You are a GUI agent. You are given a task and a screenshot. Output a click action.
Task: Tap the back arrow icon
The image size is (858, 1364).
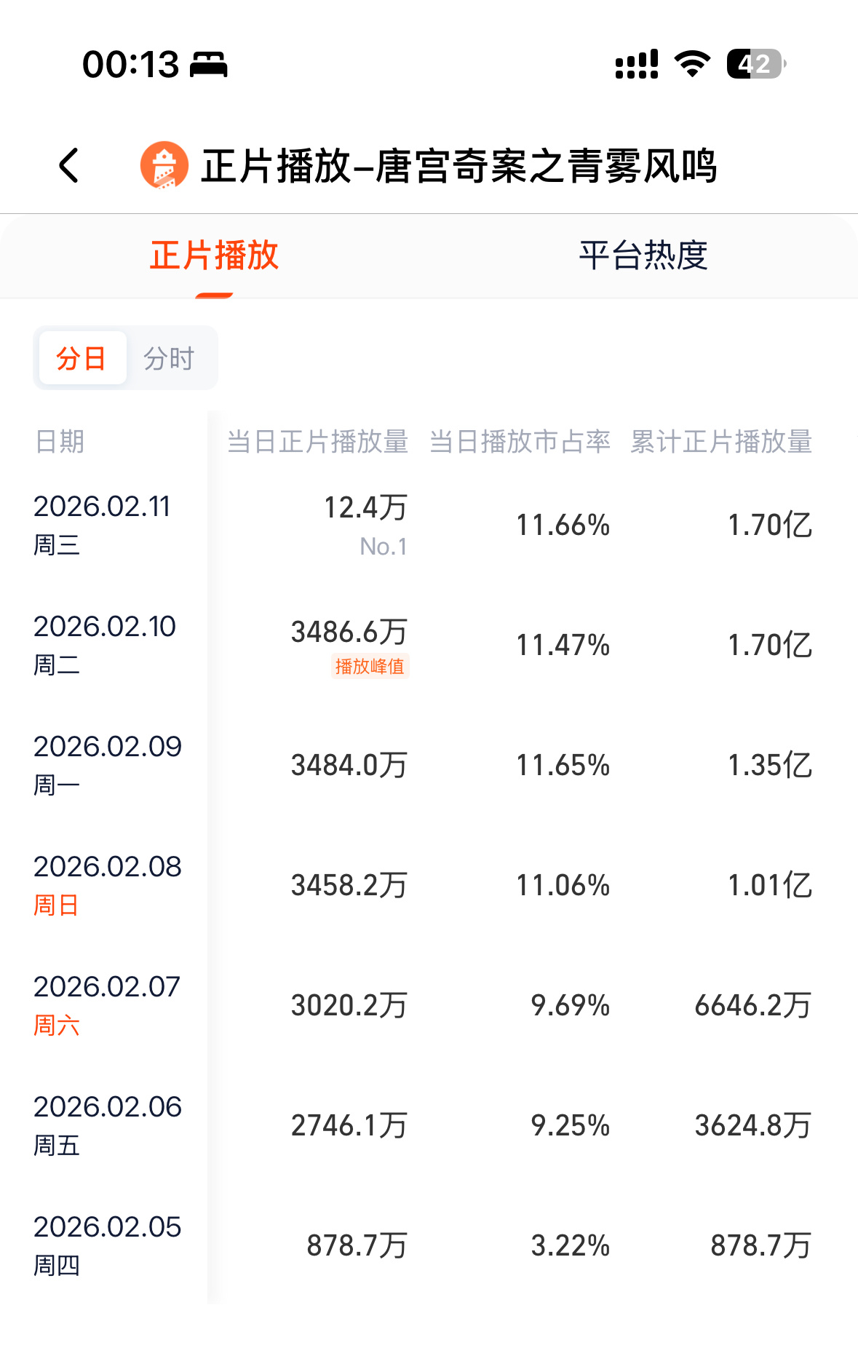(x=68, y=165)
